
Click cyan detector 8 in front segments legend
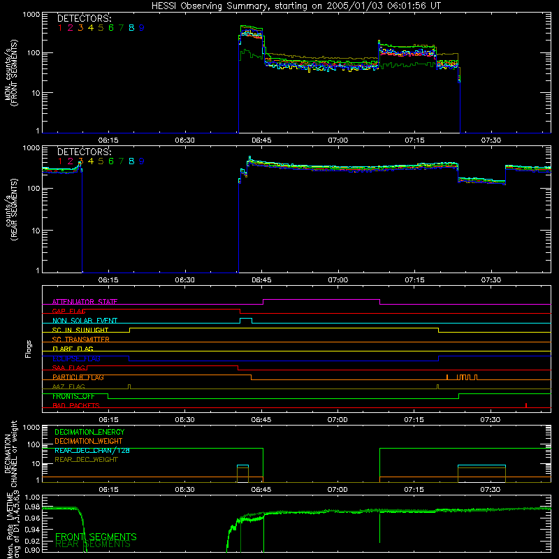point(131,28)
